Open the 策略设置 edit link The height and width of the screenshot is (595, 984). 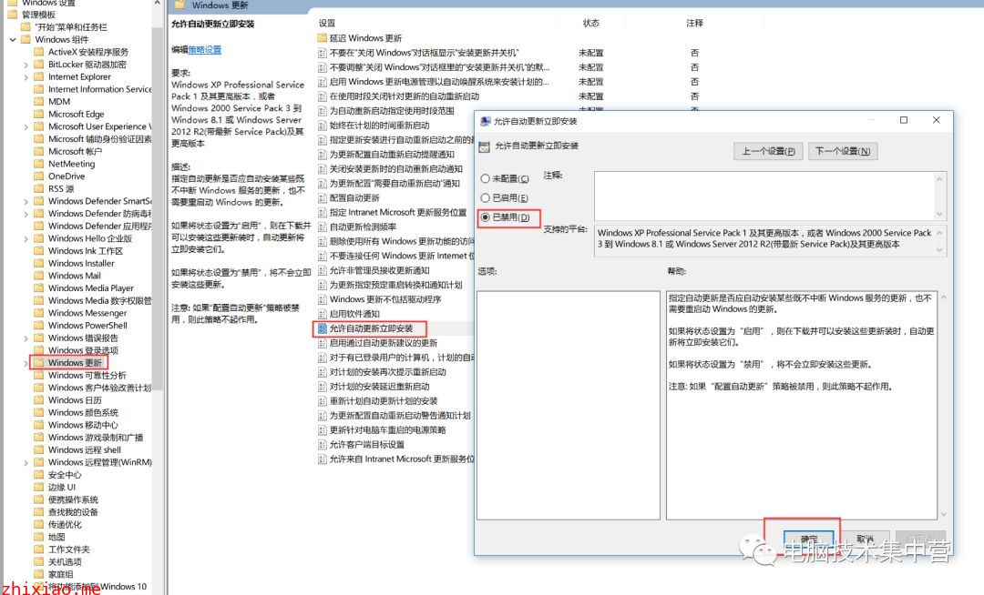[205, 49]
